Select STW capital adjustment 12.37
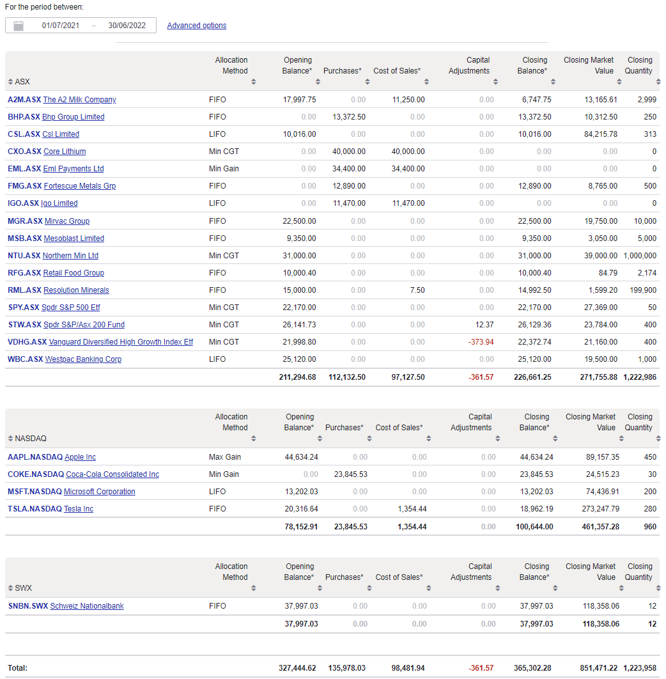The height and width of the screenshot is (679, 666). 484,325
